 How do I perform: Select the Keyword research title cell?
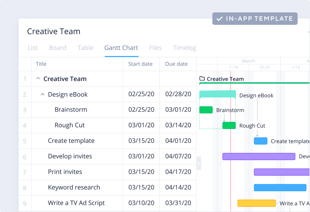[x=74, y=187]
